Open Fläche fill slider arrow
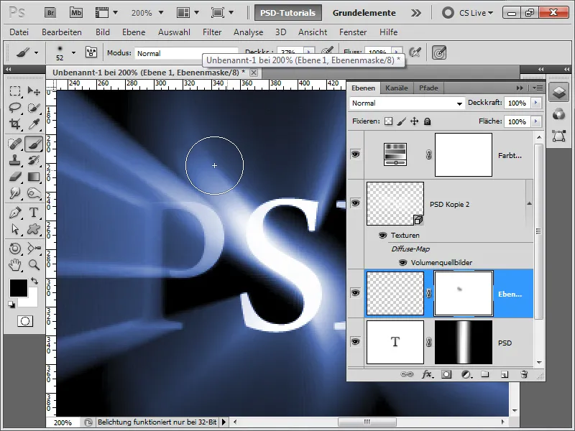 pyautogui.click(x=535, y=121)
